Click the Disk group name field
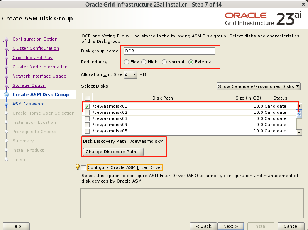The height and width of the screenshot is (230, 308). (169, 51)
